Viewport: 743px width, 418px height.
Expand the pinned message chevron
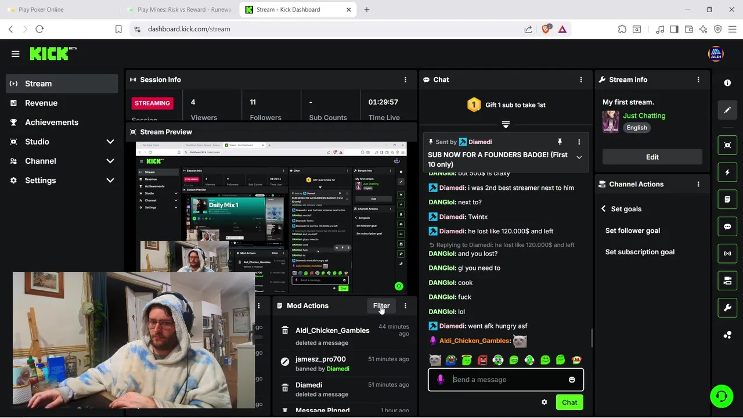pos(579,157)
